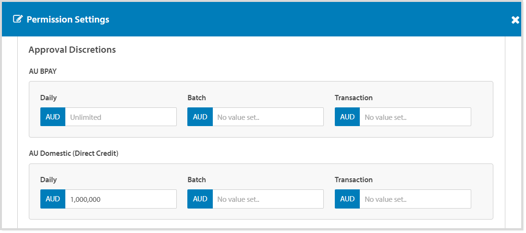Close the Permission Settings dialog

click(515, 20)
